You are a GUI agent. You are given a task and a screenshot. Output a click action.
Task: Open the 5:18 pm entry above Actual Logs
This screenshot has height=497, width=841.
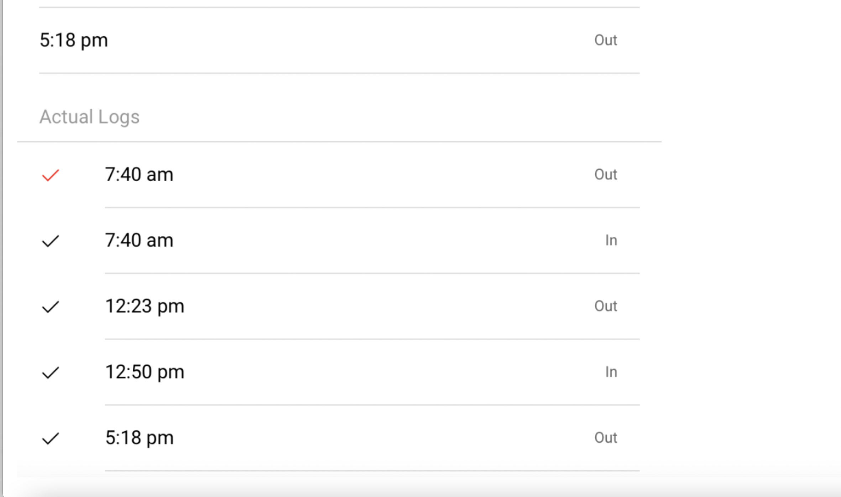[74, 40]
